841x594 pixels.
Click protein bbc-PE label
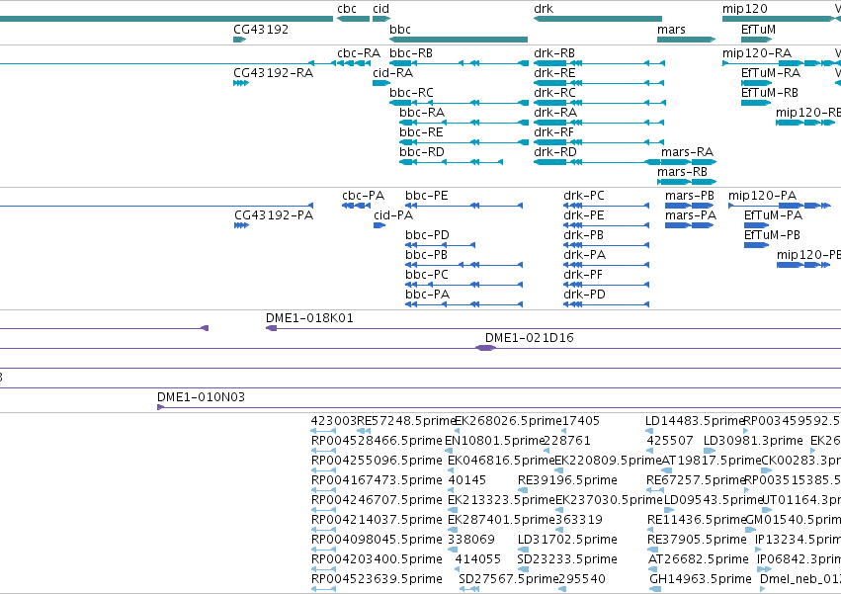click(426, 196)
